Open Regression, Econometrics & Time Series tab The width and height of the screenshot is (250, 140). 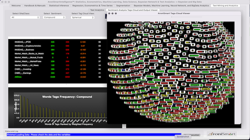(x=92, y=5)
